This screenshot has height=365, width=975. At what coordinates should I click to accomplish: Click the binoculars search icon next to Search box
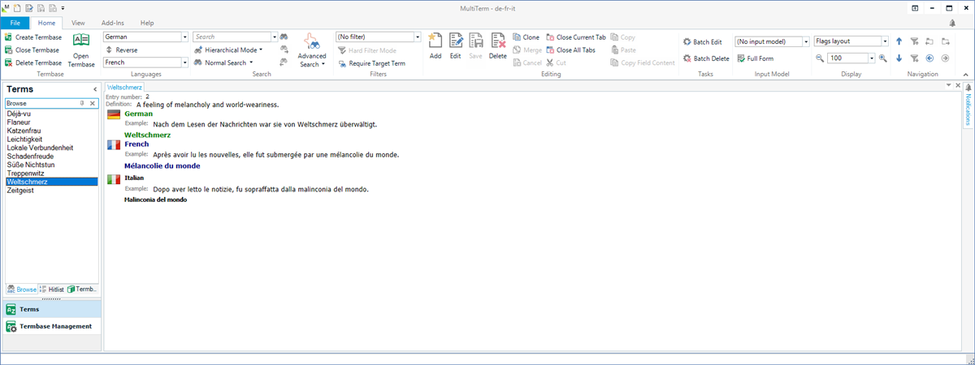(x=284, y=37)
